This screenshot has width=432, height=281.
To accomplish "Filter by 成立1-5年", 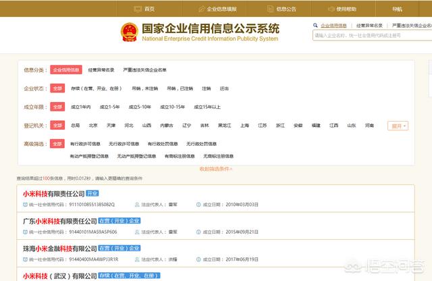I will (x=109, y=107).
